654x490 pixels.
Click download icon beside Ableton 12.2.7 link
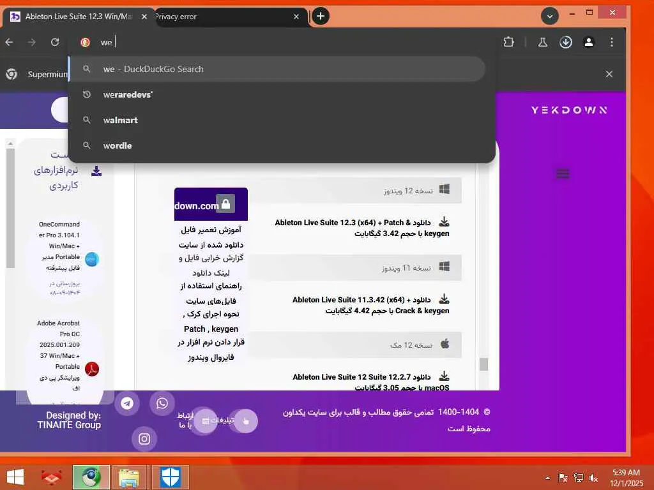coord(445,376)
